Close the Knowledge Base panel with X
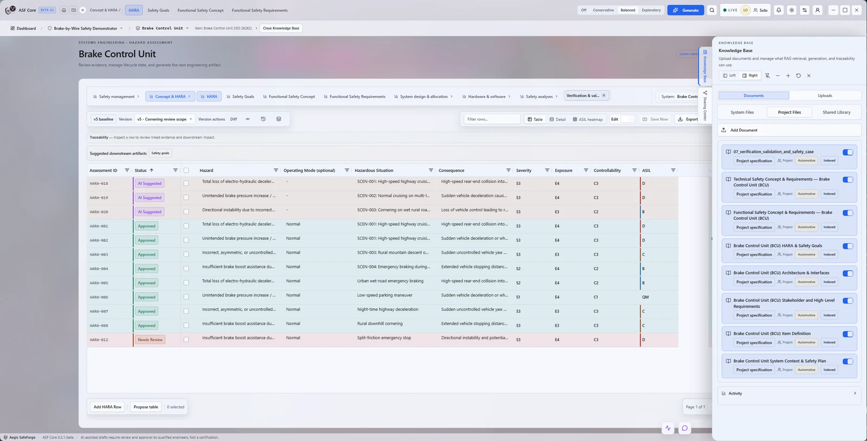Image resolution: width=867 pixels, height=441 pixels. (808, 75)
